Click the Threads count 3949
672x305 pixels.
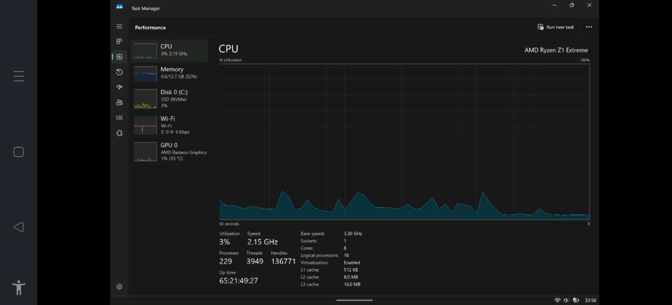[254, 261]
